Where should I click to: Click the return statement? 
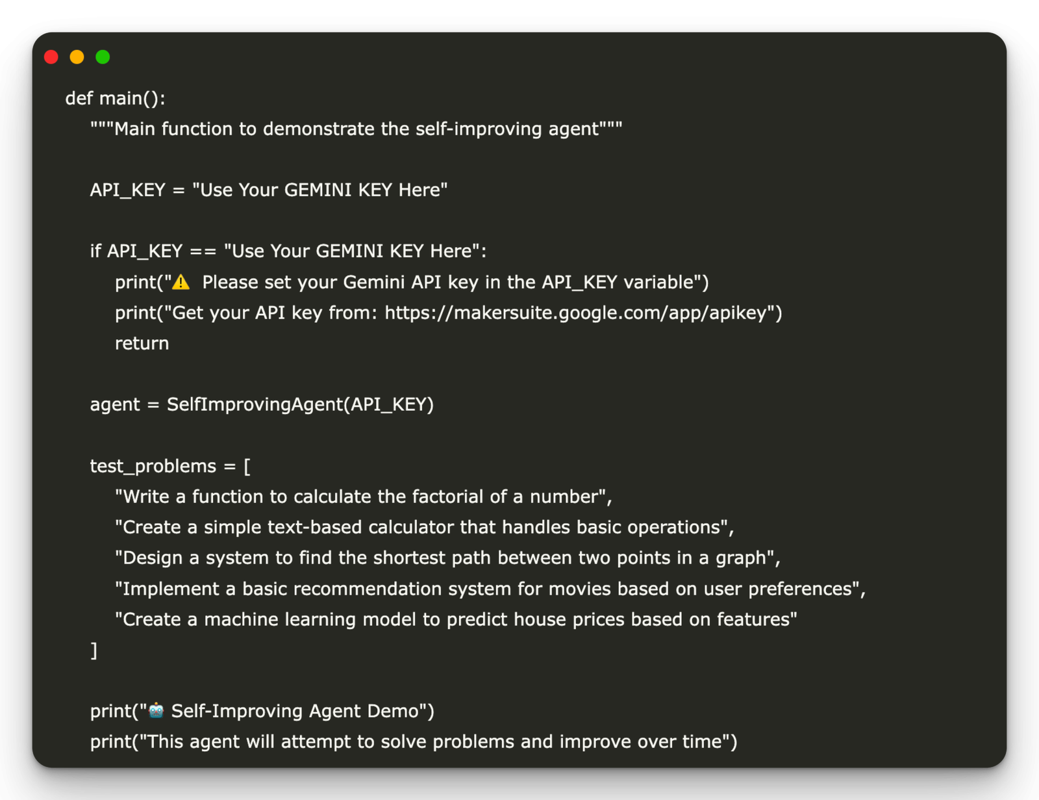[142, 343]
